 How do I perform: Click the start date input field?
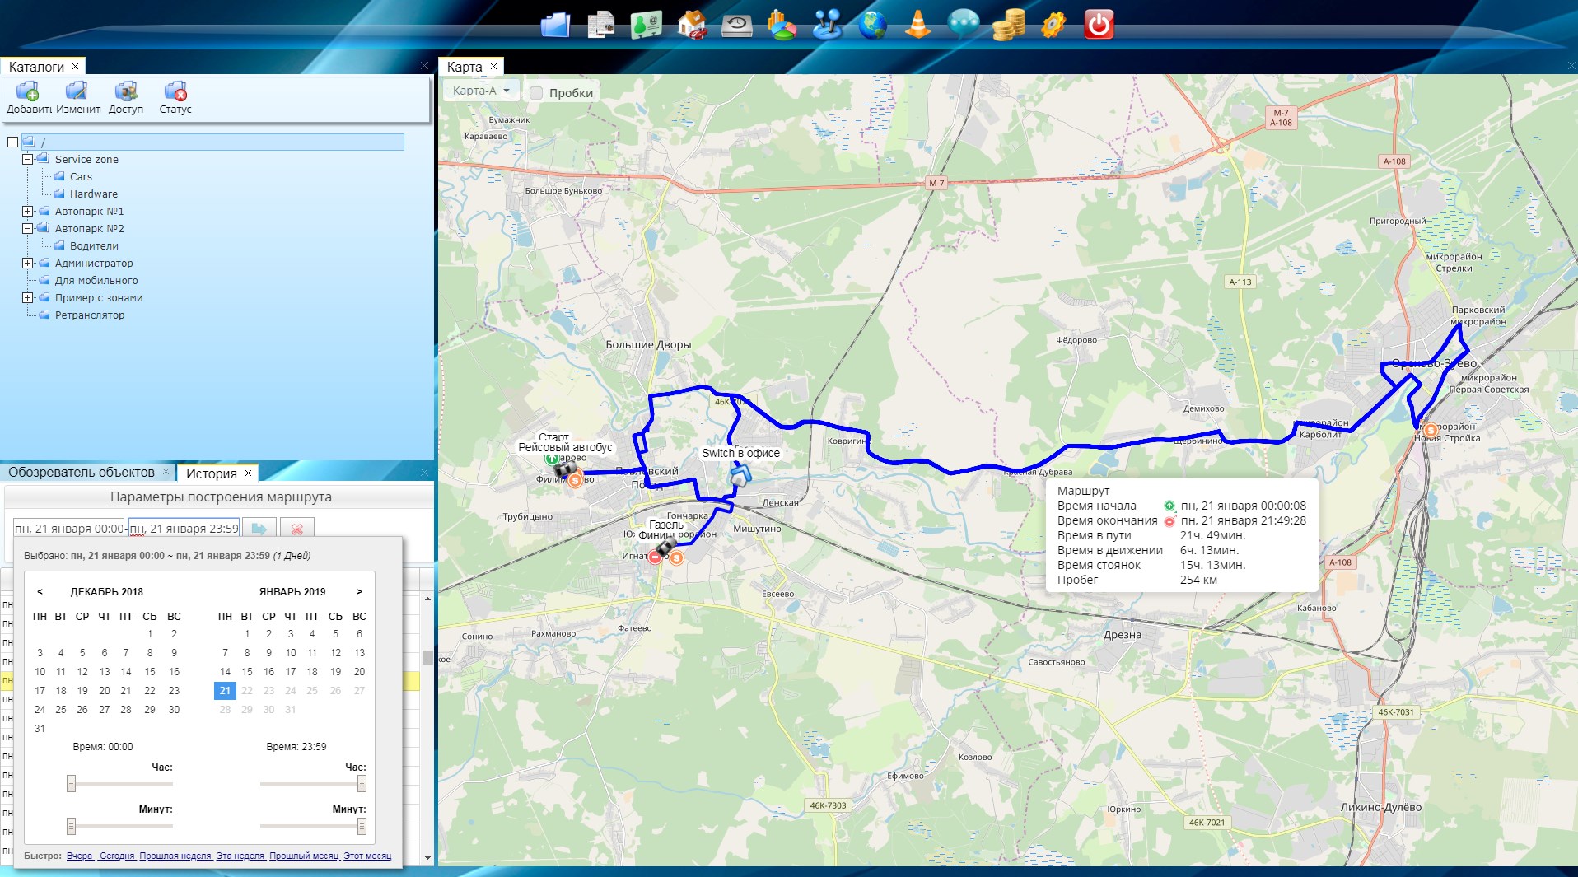pyautogui.click(x=68, y=529)
